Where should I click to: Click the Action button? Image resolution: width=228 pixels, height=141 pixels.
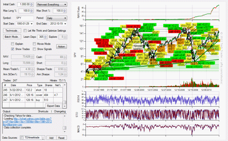[x=62, y=46]
